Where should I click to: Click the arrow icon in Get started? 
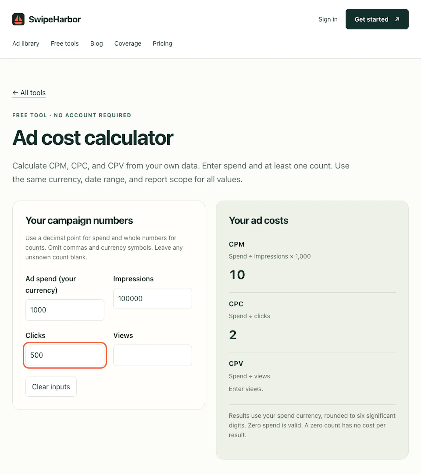coord(397,19)
